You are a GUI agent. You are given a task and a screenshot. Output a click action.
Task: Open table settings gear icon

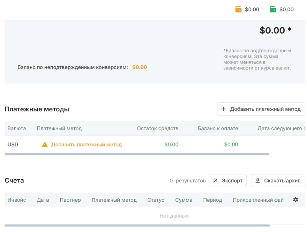(x=296, y=200)
